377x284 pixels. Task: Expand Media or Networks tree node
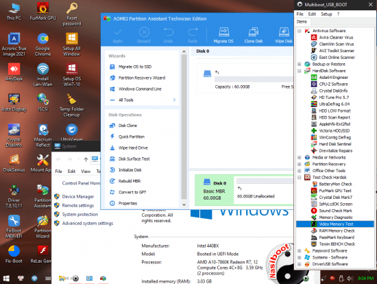pos(300,157)
